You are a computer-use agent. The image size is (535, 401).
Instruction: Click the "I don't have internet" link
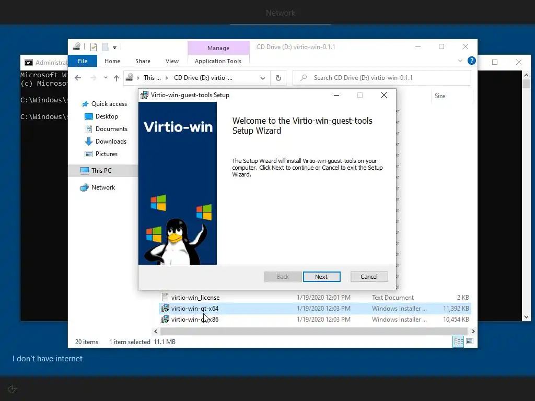coord(48,359)
